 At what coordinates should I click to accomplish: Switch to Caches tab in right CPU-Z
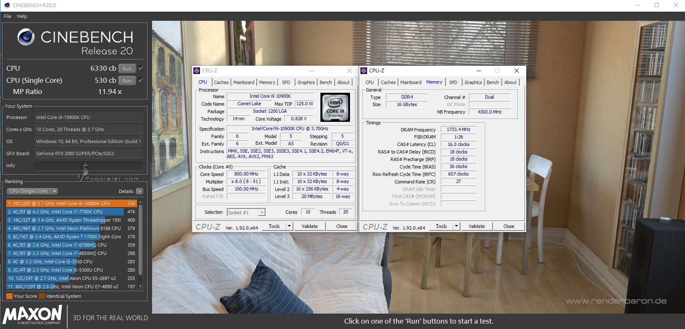388,82
